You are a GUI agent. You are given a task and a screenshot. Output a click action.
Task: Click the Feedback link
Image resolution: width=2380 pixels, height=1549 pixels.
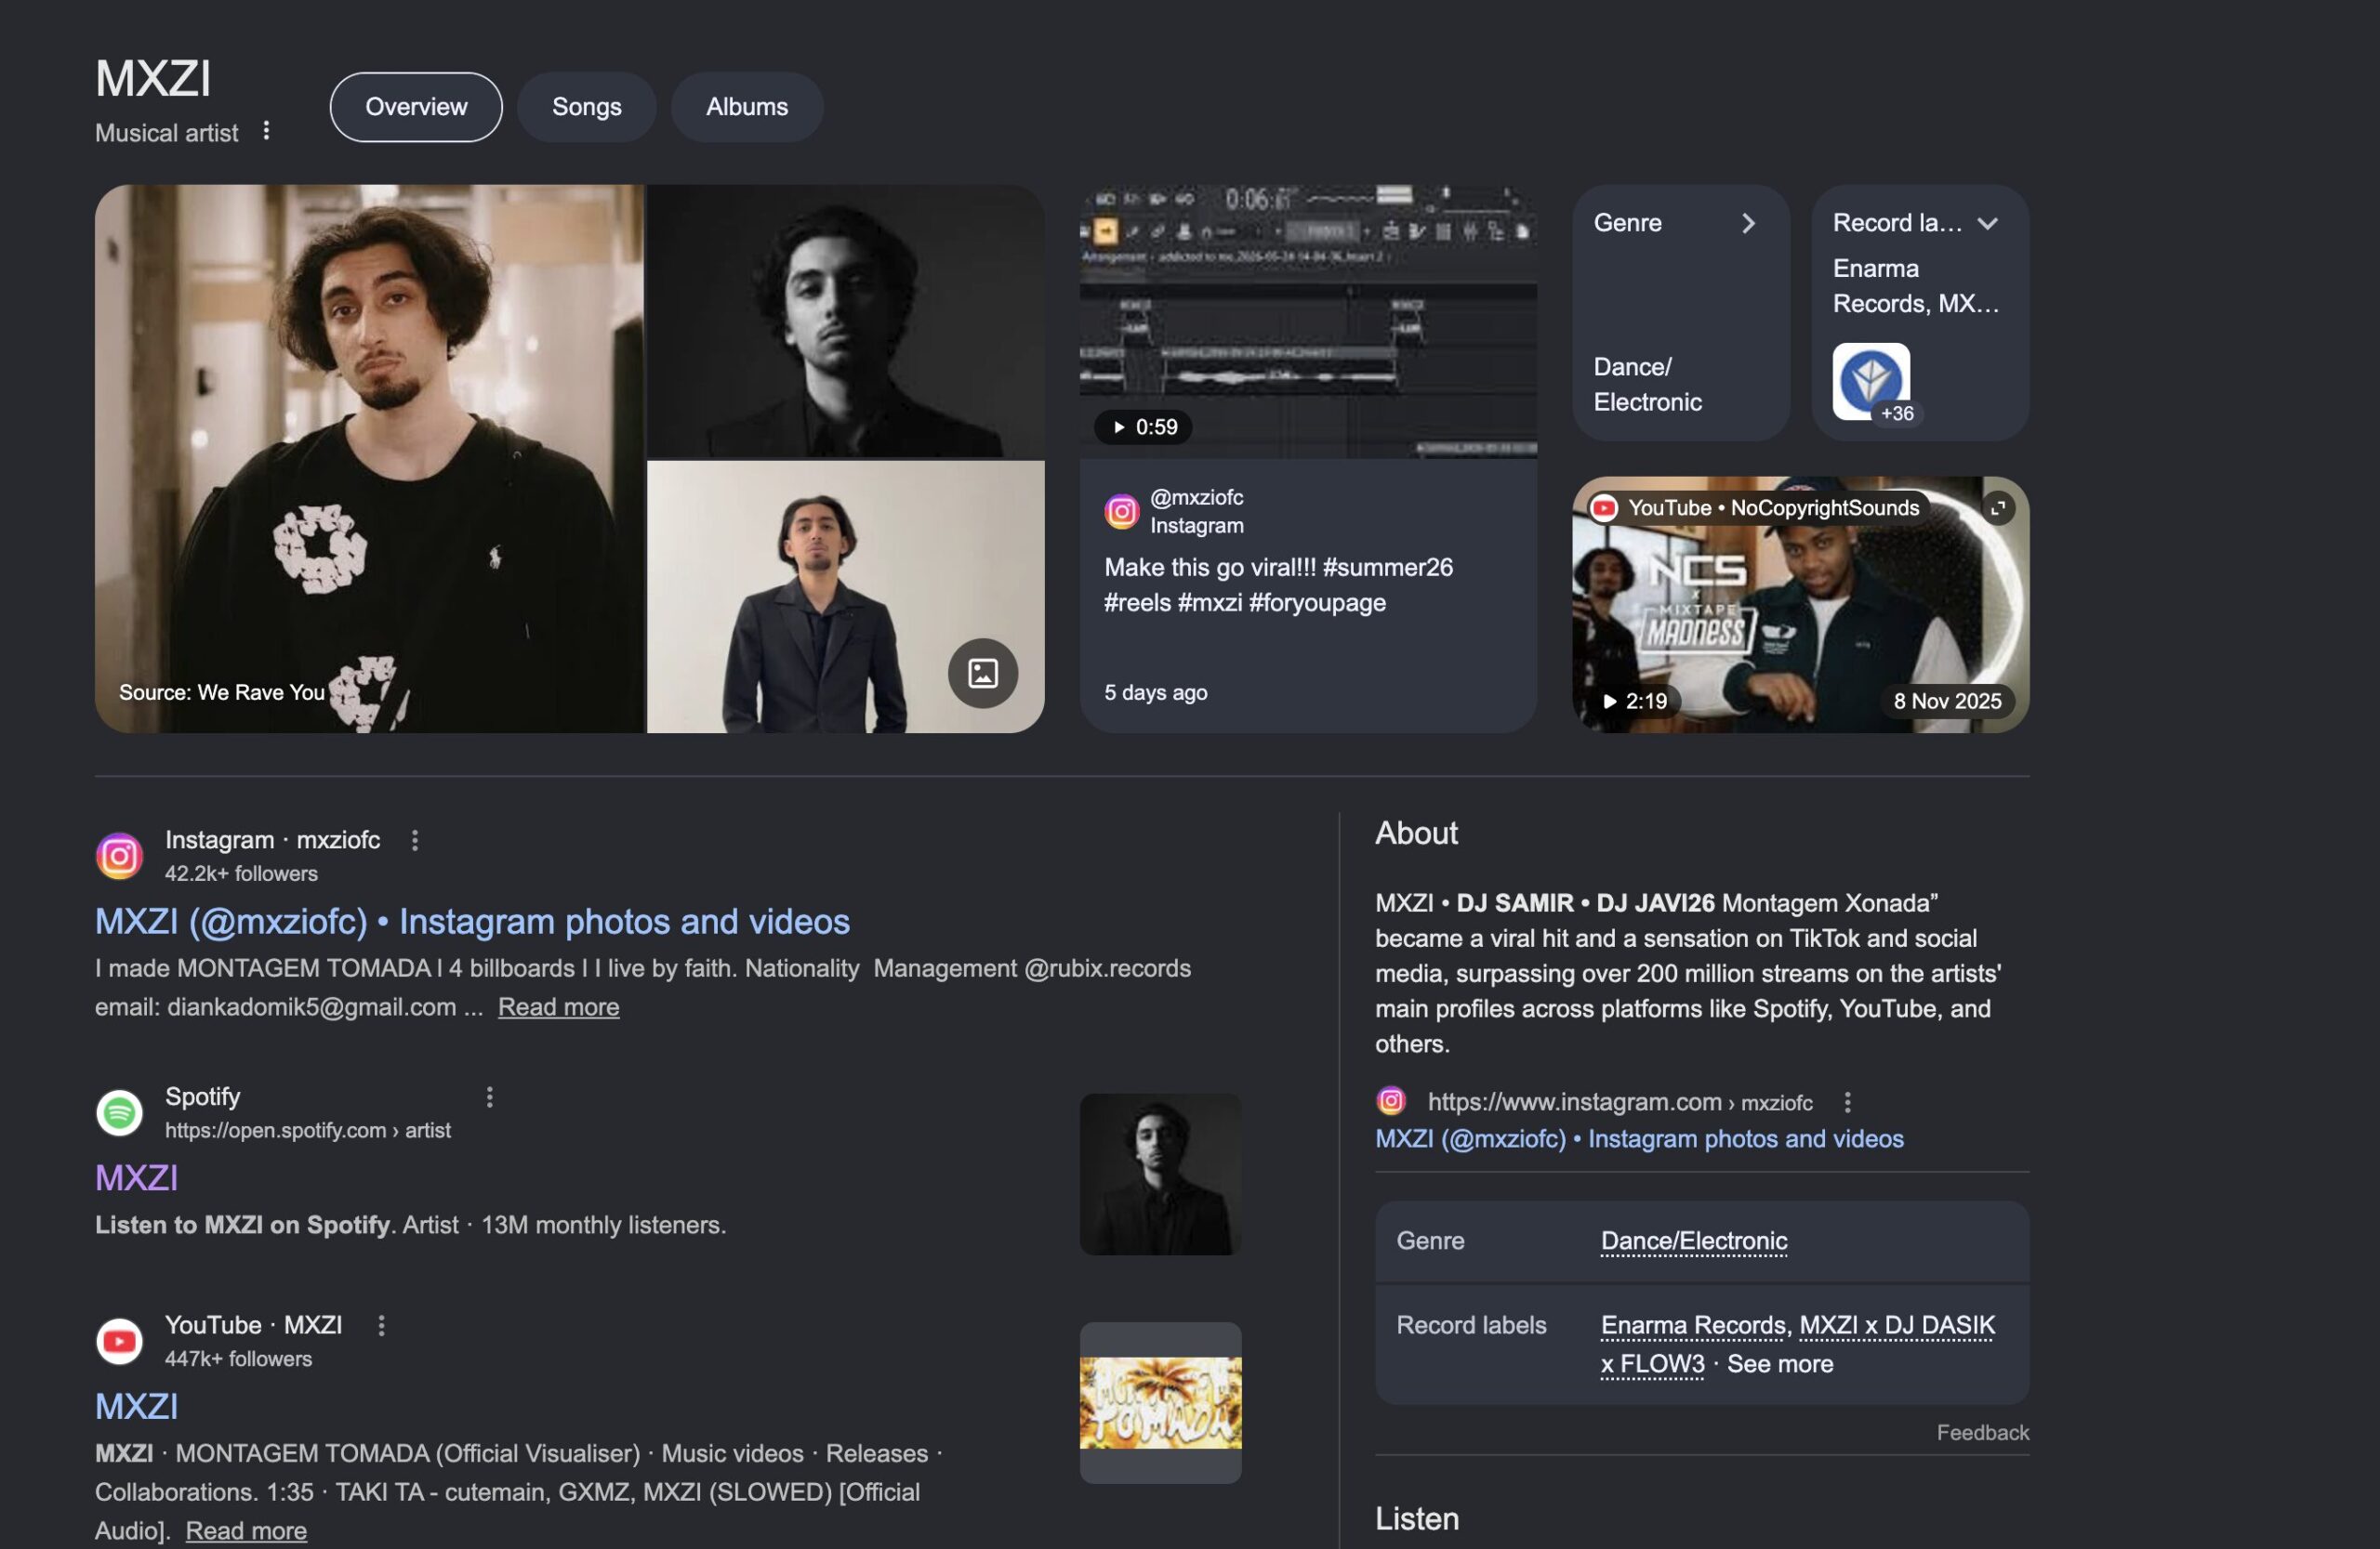coord(1982,1432)
